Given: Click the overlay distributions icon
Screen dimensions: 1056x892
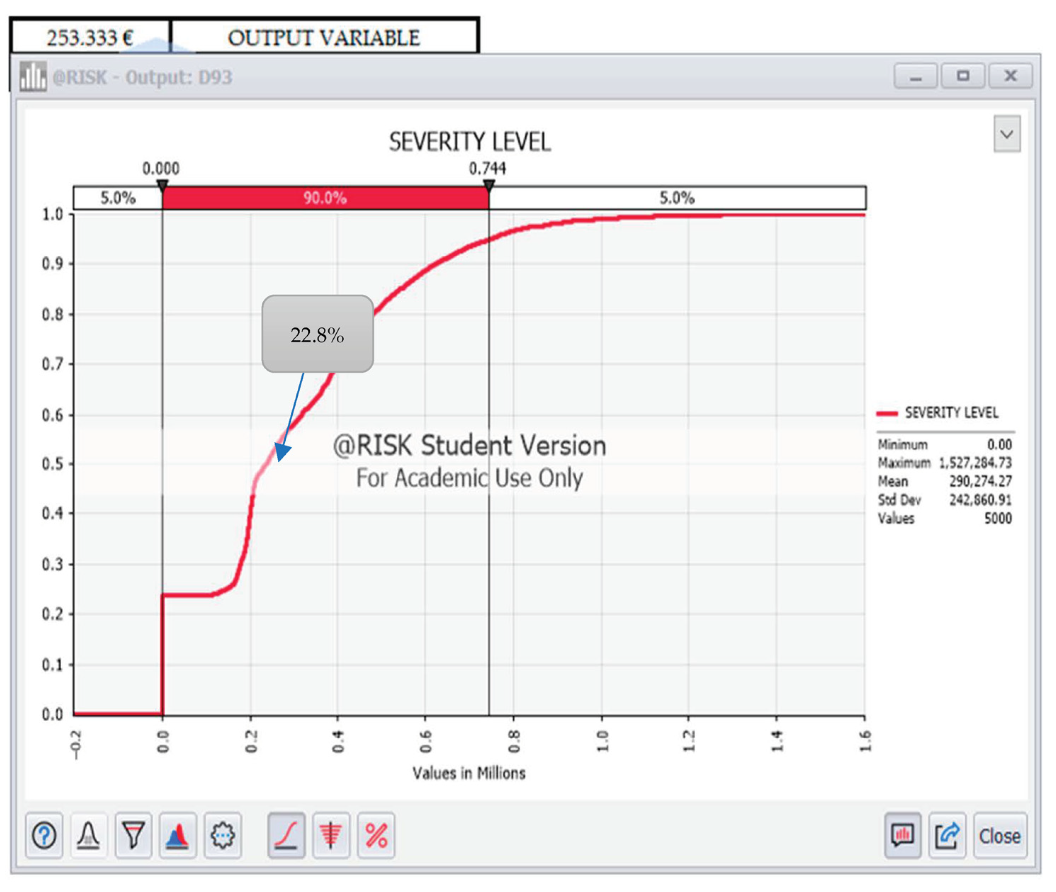Looking at the screenshot, I should [177, 836].
